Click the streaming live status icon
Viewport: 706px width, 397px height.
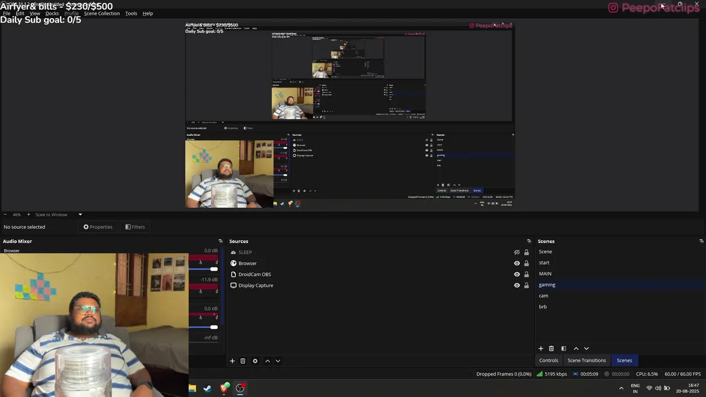(x=575, y=374)
